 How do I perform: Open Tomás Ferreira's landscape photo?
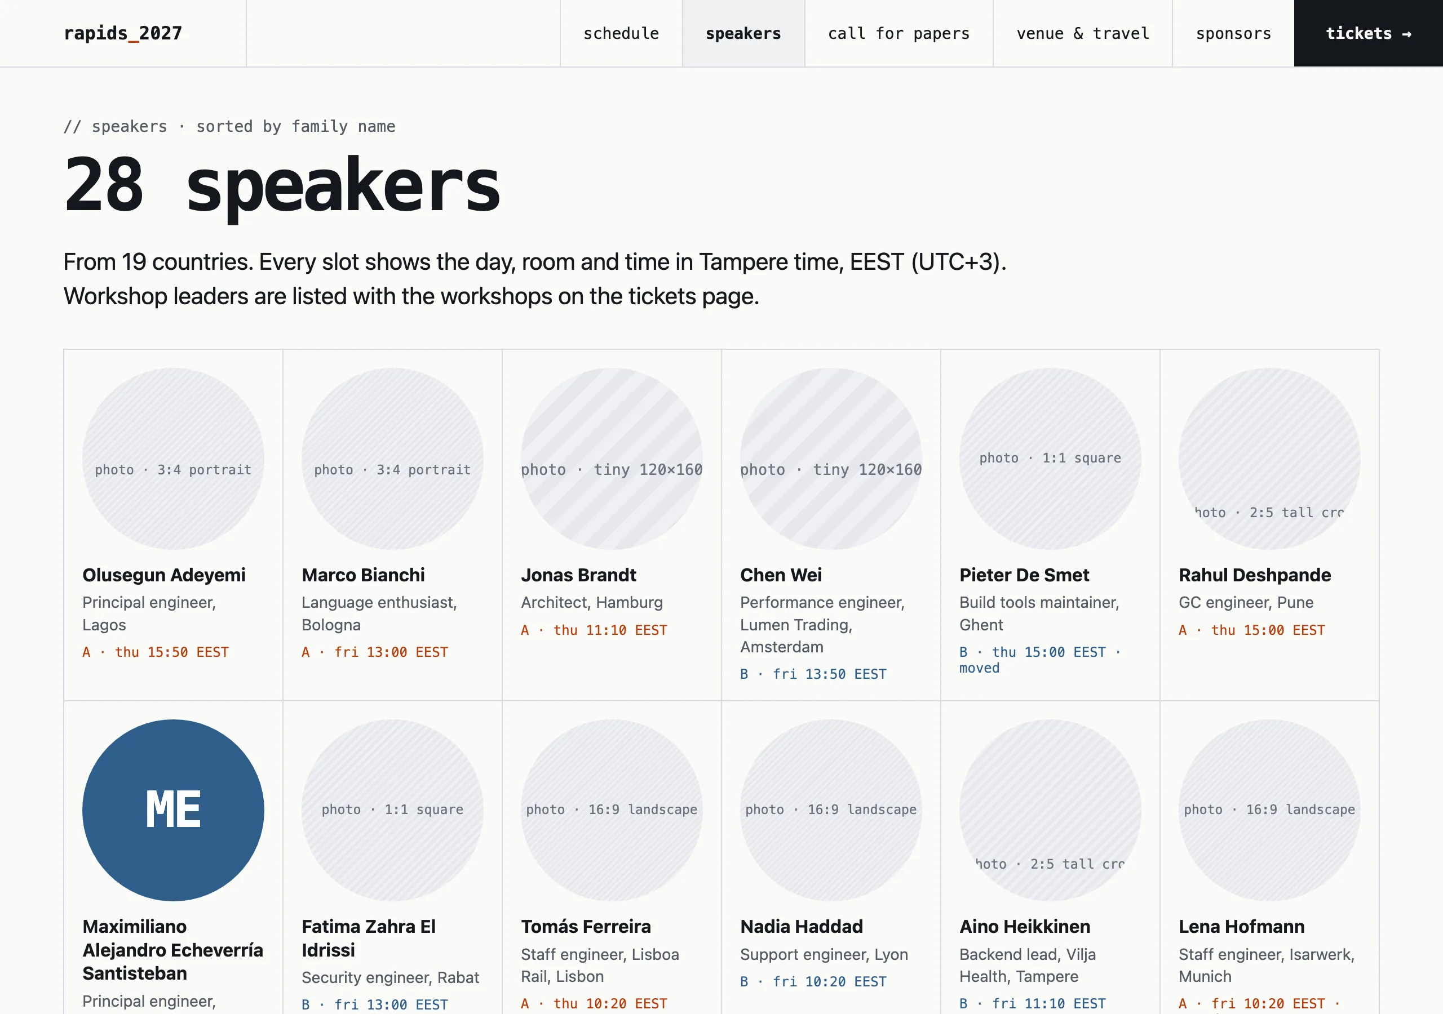point(612,810)
